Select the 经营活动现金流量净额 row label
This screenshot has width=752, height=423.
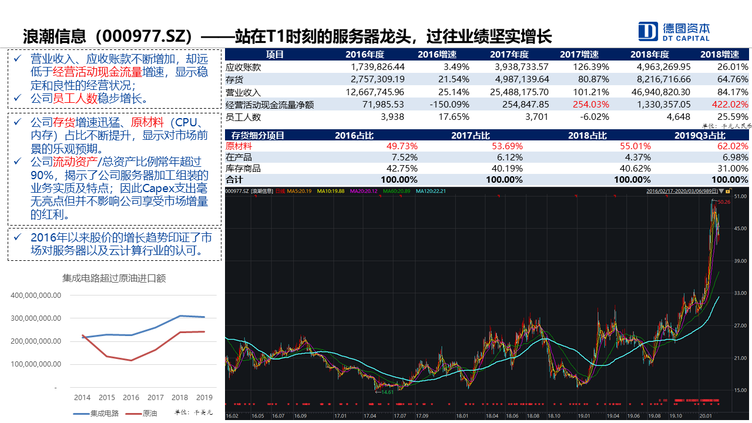[x=270, y=105]
